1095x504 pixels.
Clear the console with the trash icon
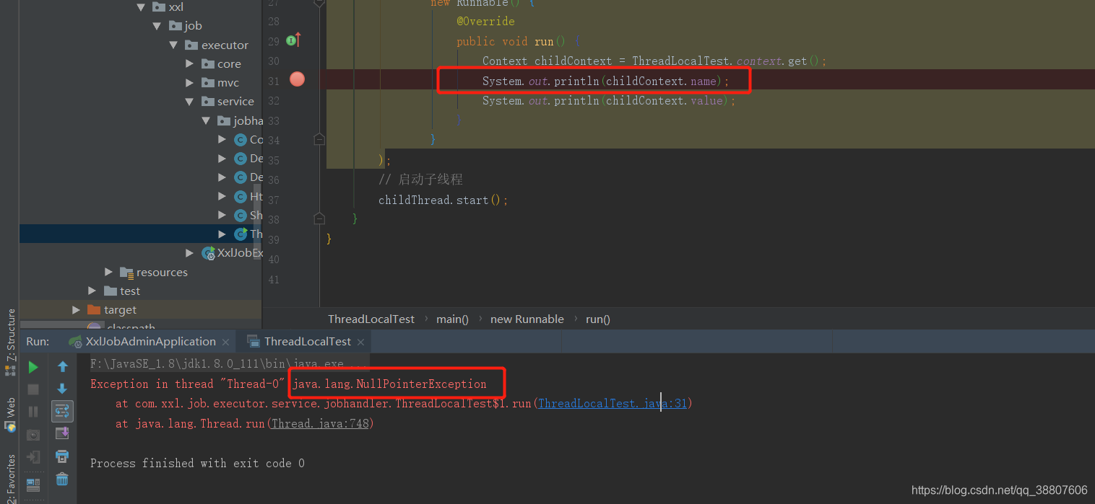[62, 478]
